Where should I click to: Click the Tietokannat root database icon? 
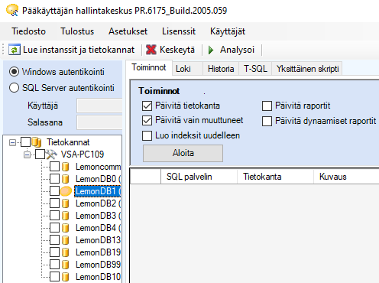pyautogui.click(x=37, y=142)
